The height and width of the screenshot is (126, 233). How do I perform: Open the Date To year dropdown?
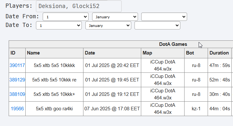point(157,25)
